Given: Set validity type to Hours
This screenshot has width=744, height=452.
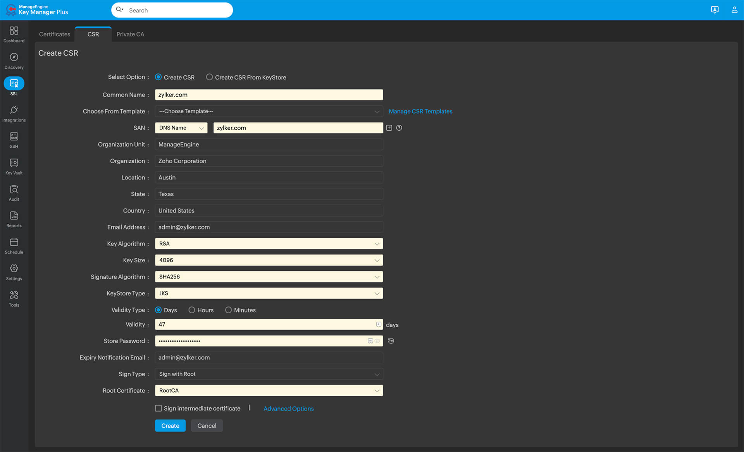Looking at the screenshot, I should (191, 310).
